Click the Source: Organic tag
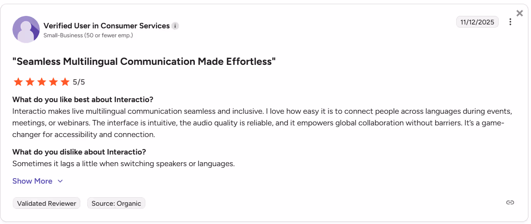Viewport: 531px width, 224px height. tap(116, 203)
